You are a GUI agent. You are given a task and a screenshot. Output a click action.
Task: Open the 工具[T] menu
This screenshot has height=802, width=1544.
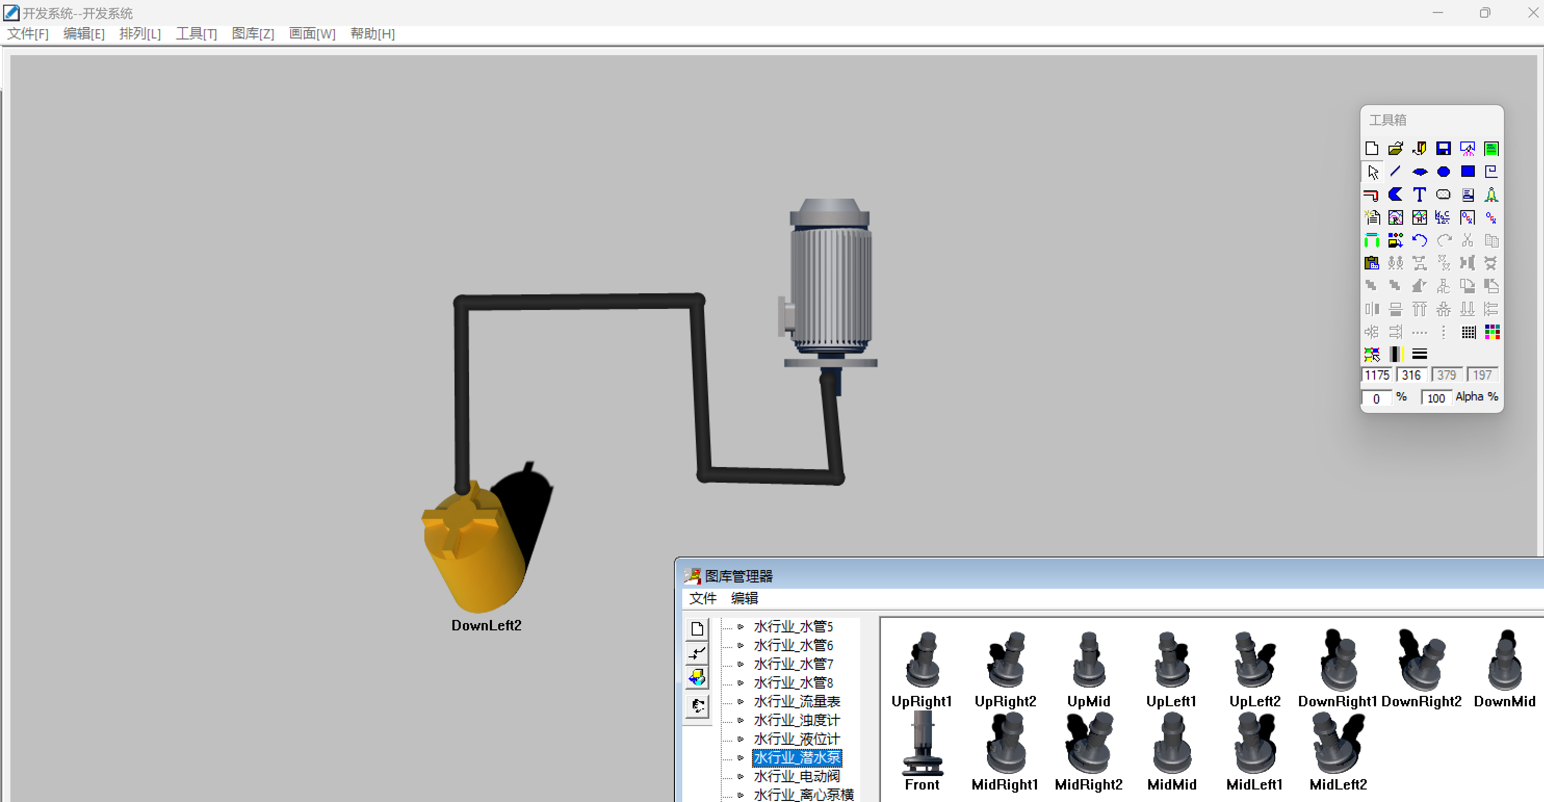click(x=196, y=34)
